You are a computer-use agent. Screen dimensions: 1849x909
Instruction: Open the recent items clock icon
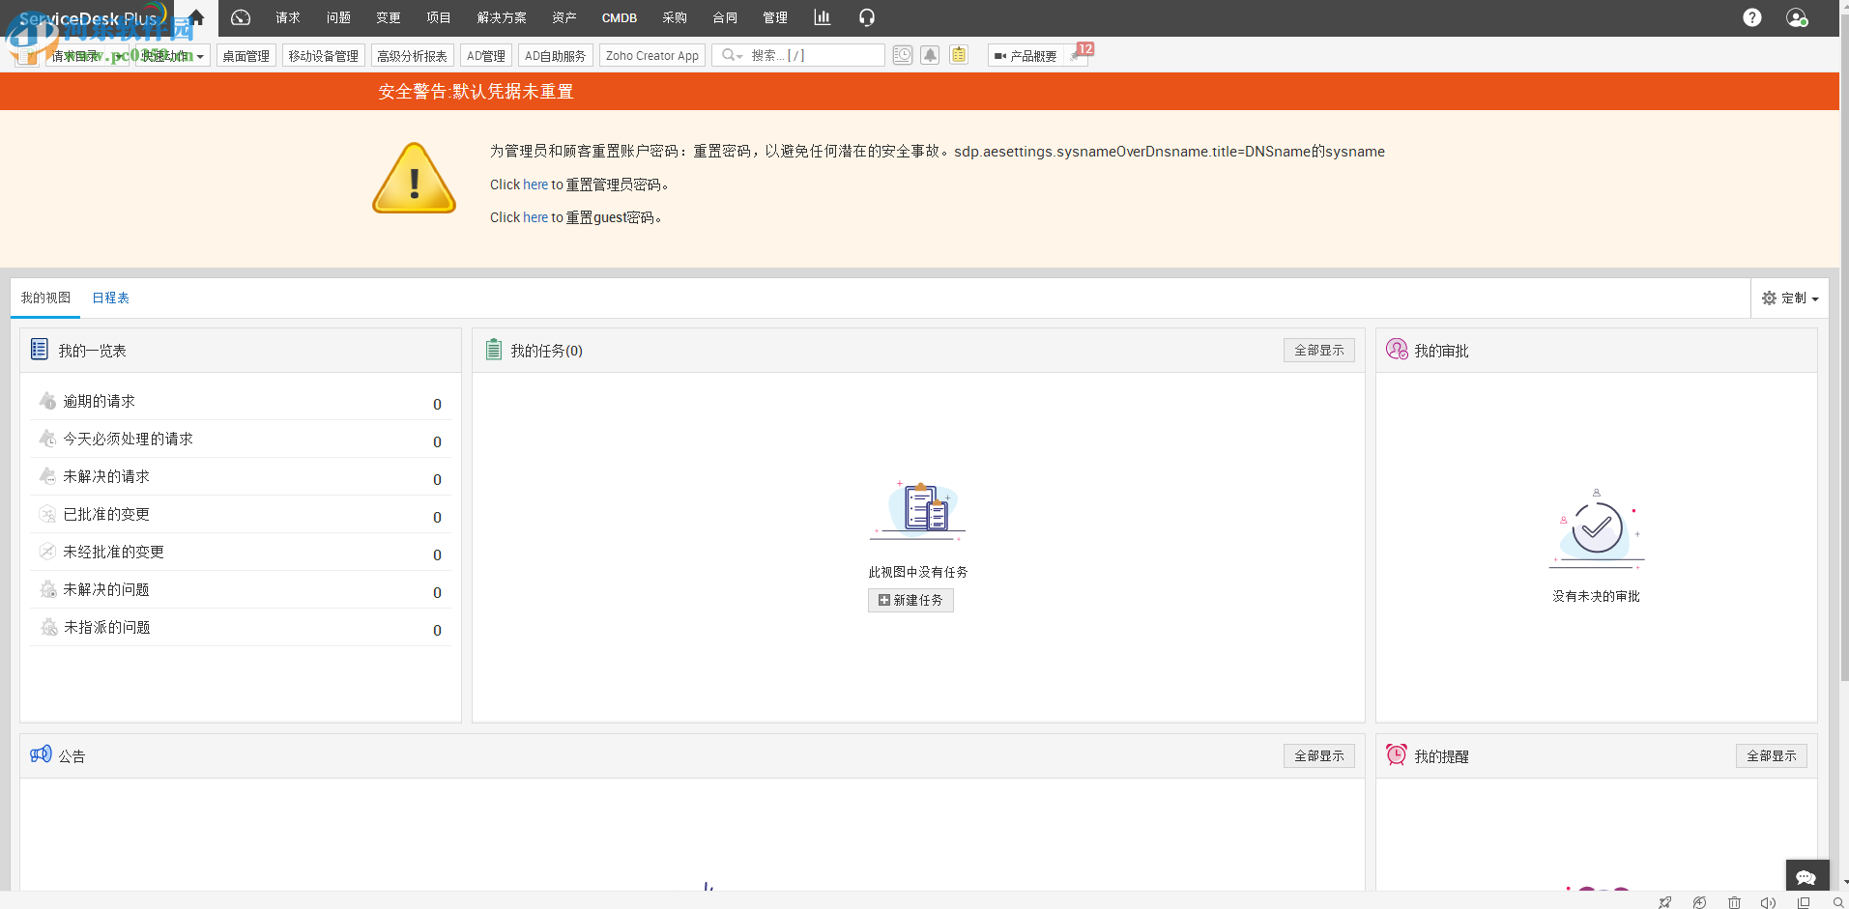click(x=902, y=55)
